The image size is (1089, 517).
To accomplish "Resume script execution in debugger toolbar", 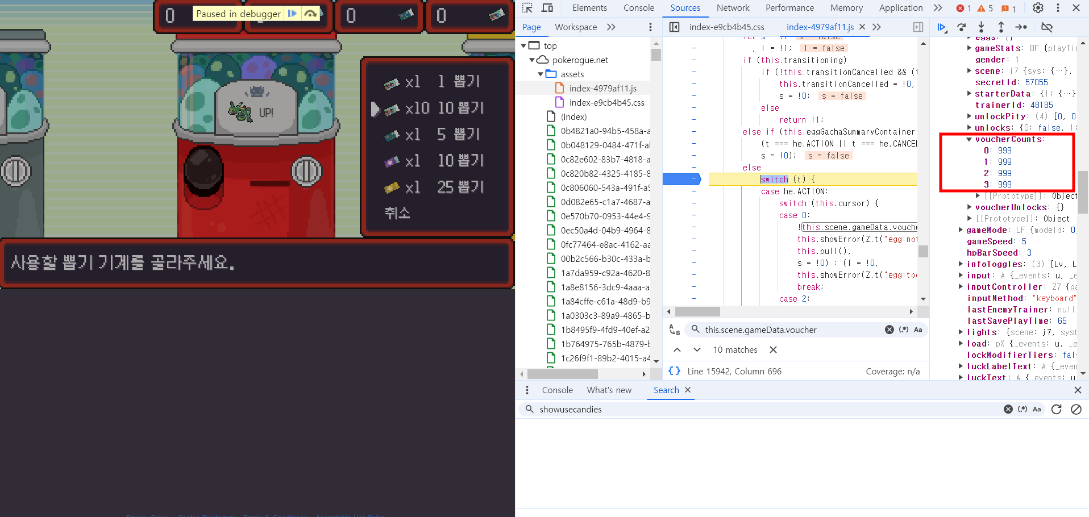I will coord(942,27).
